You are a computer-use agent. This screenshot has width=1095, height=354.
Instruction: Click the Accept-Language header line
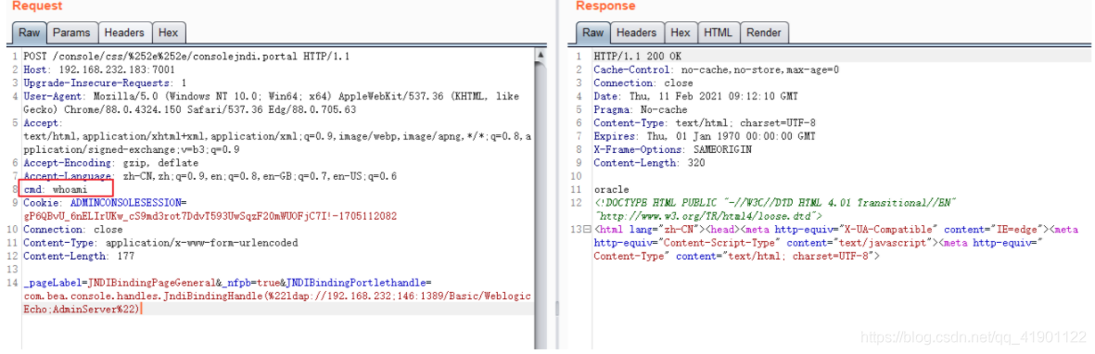pyautogui.click(x=210, y=176)
